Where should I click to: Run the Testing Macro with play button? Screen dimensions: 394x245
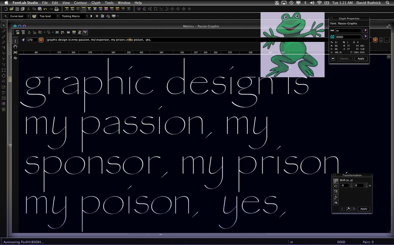pos(91,16)
